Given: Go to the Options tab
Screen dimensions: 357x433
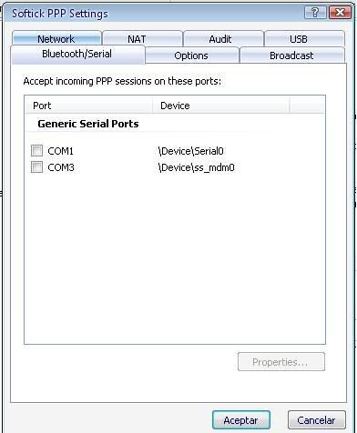Looking at the screenshot, I should [192, 55].
